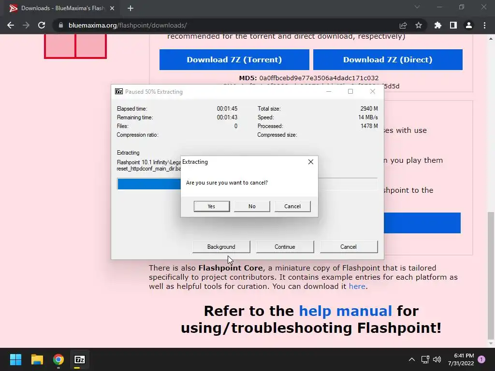Click Processed value 1478 M

369,126
